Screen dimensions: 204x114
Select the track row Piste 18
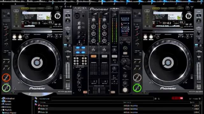click(x=119, y=112)
